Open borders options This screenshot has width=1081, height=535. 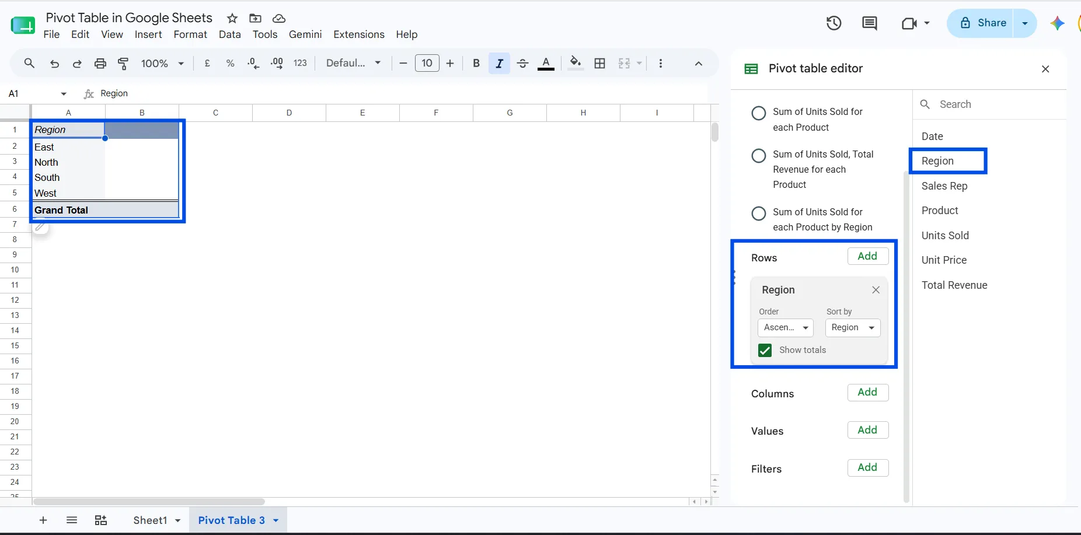(599, 63)
